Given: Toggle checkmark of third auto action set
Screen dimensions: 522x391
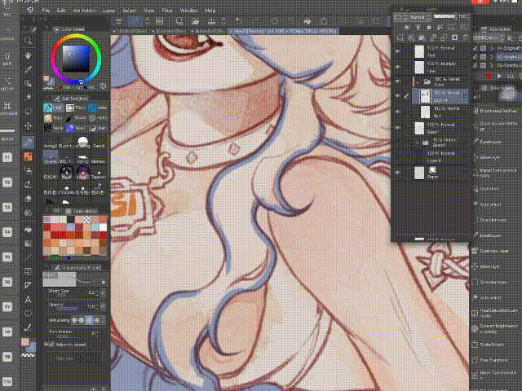Looking at the screenshot, I should click(x=476, y=65).
